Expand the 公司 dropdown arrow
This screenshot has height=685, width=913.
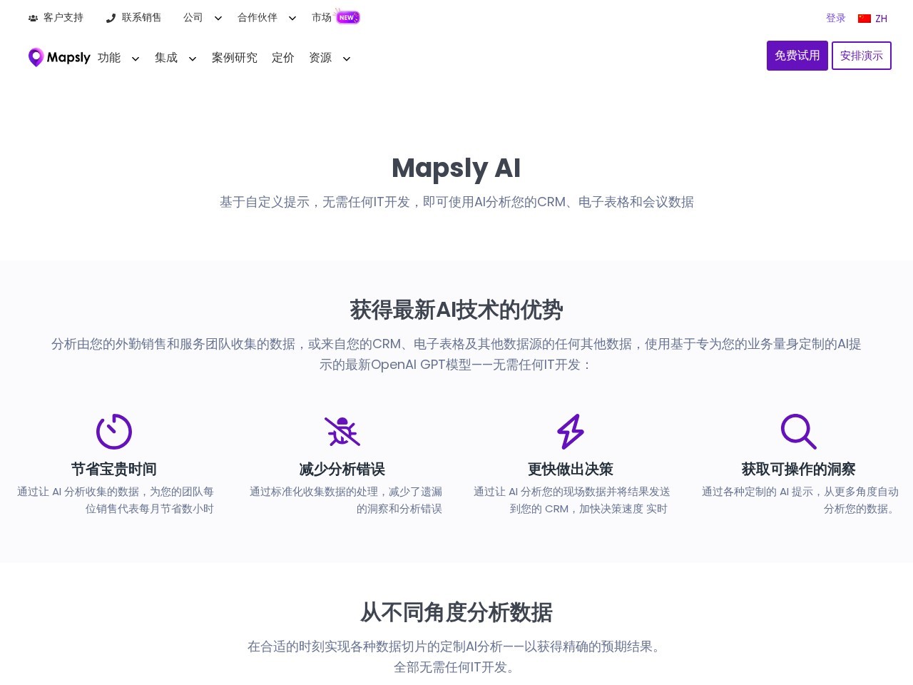pos(218,19)
